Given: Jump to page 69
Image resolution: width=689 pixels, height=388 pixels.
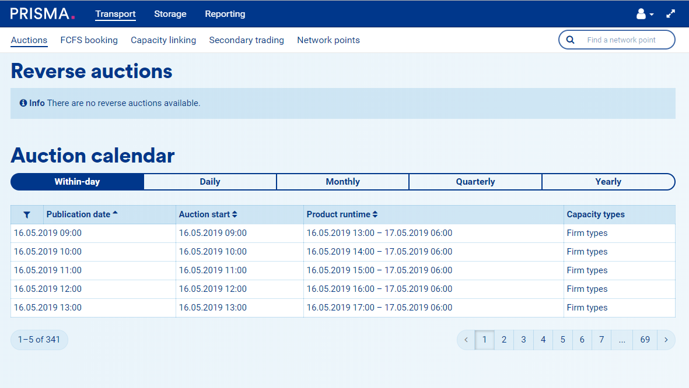Looking at the screenshot, I should pos(645,340).
